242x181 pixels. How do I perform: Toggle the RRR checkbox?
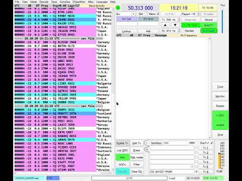coord(197,143)
